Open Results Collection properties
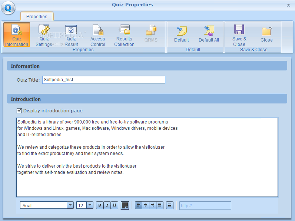This screenshot has height=221, width=295. [x=125, y=35]
